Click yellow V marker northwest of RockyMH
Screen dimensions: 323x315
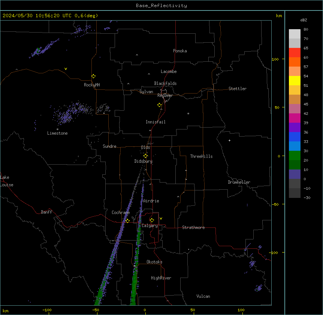pos(66,69)
